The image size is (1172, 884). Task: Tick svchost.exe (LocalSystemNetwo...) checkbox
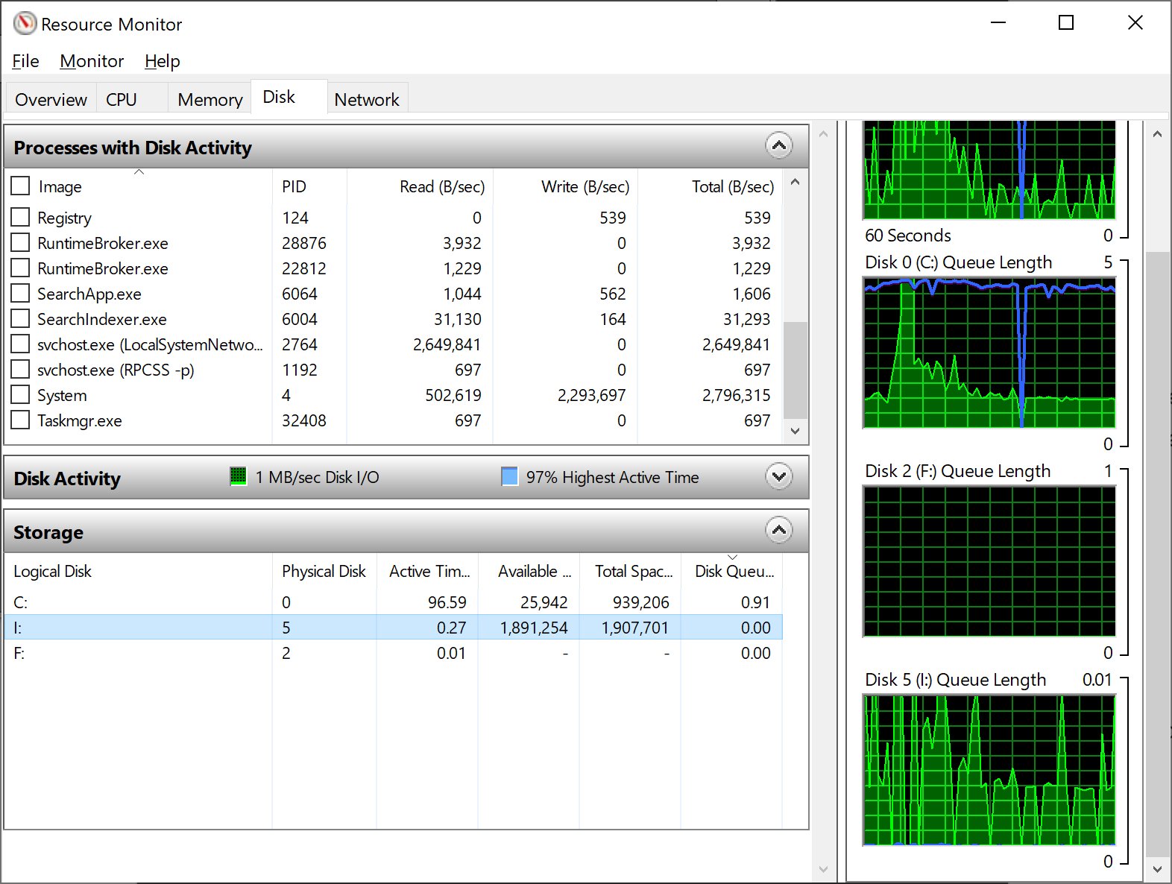(21, 344)
